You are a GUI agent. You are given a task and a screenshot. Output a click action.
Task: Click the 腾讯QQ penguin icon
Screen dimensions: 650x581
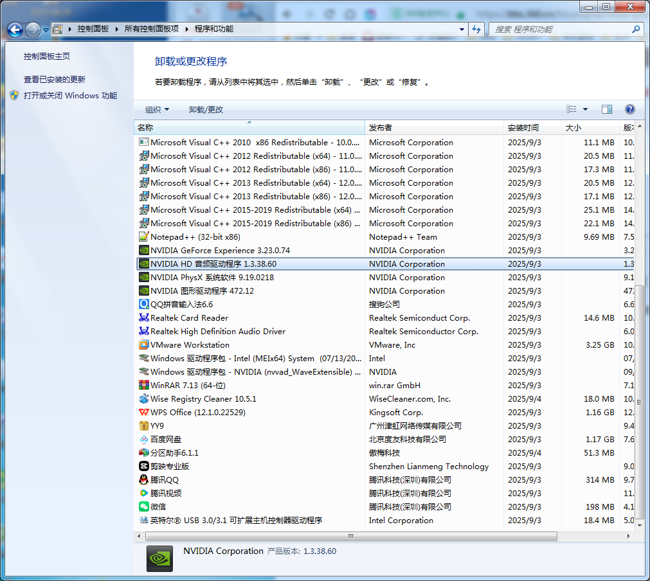(144, 480)
